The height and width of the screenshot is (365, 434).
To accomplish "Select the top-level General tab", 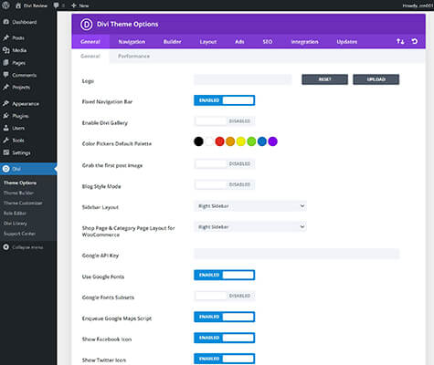I will point(90,41).
